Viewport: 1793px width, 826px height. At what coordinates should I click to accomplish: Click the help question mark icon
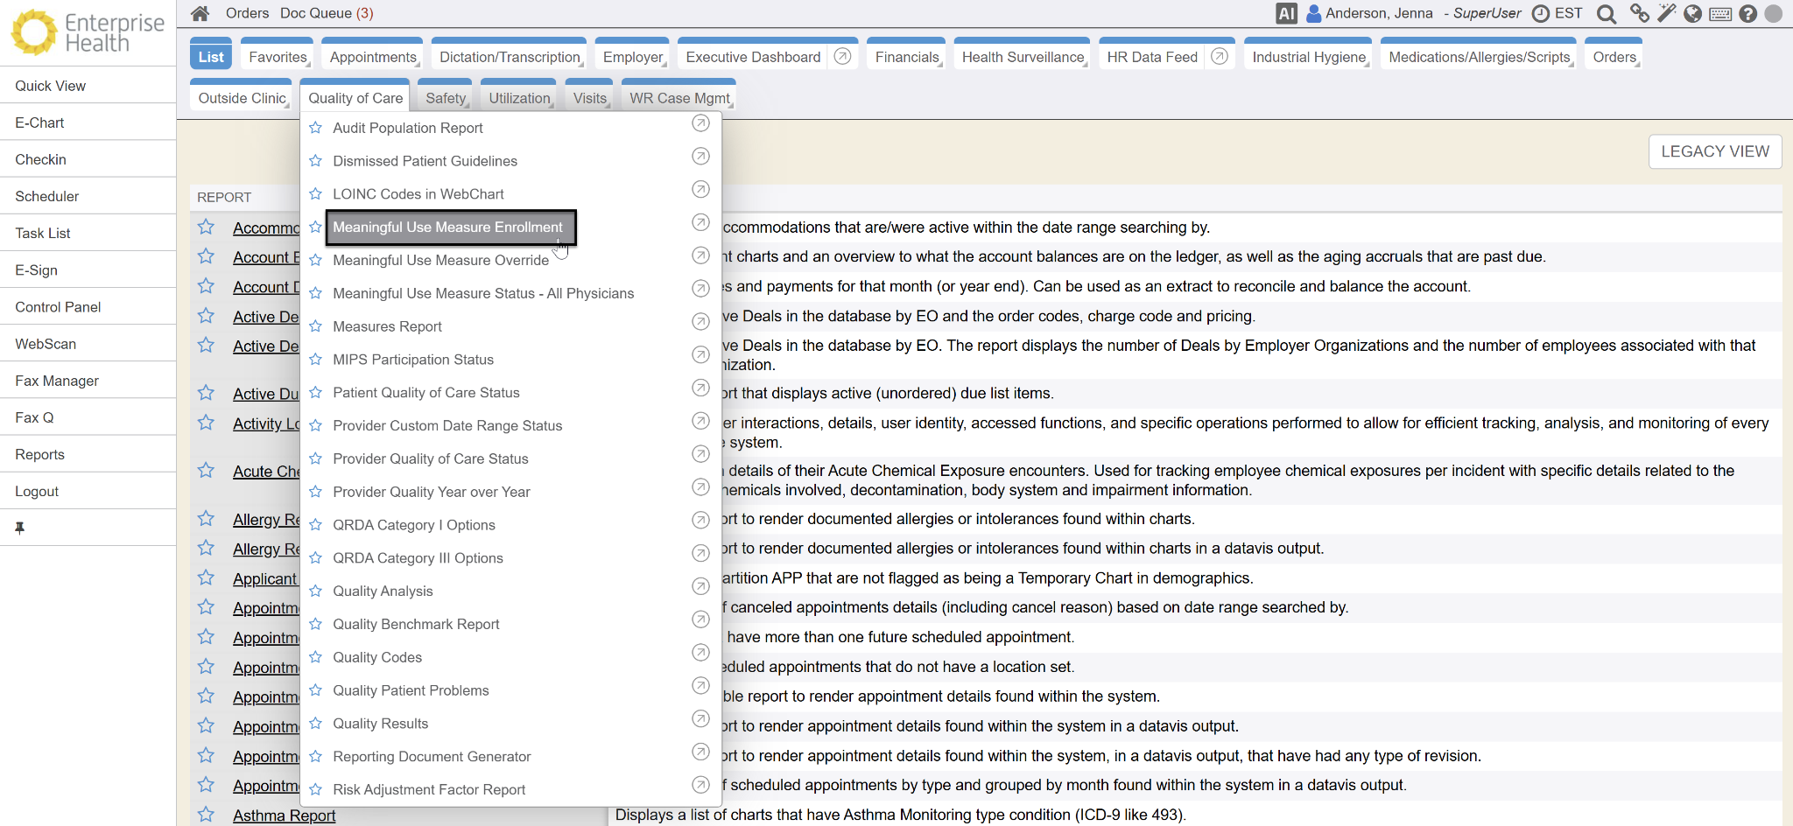(1748, 13)
